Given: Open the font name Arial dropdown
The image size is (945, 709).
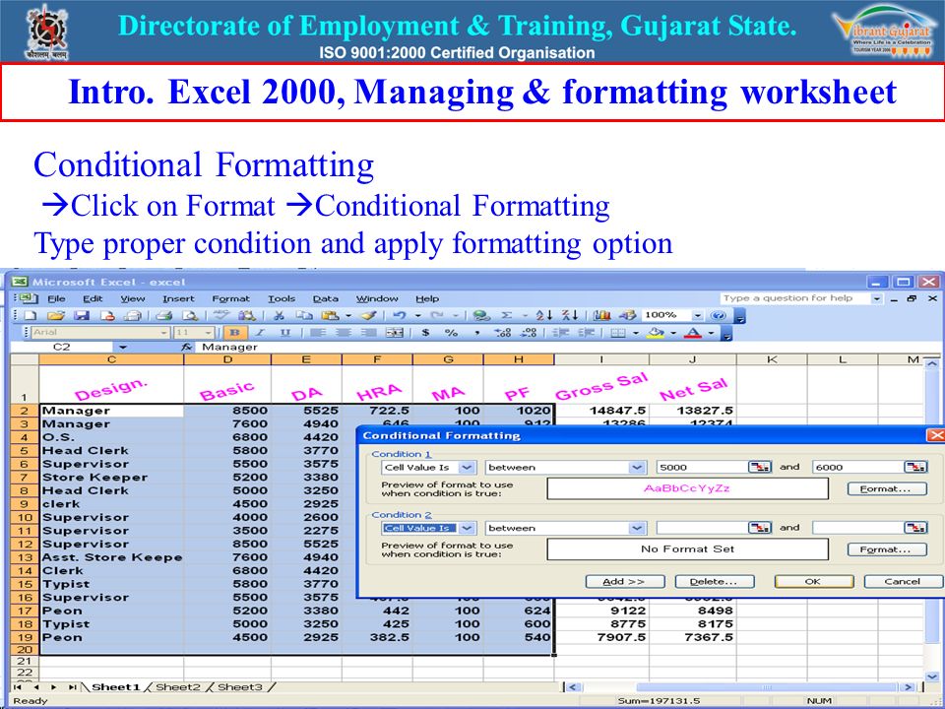Looking at the screenshot, I should pos(164,333).
